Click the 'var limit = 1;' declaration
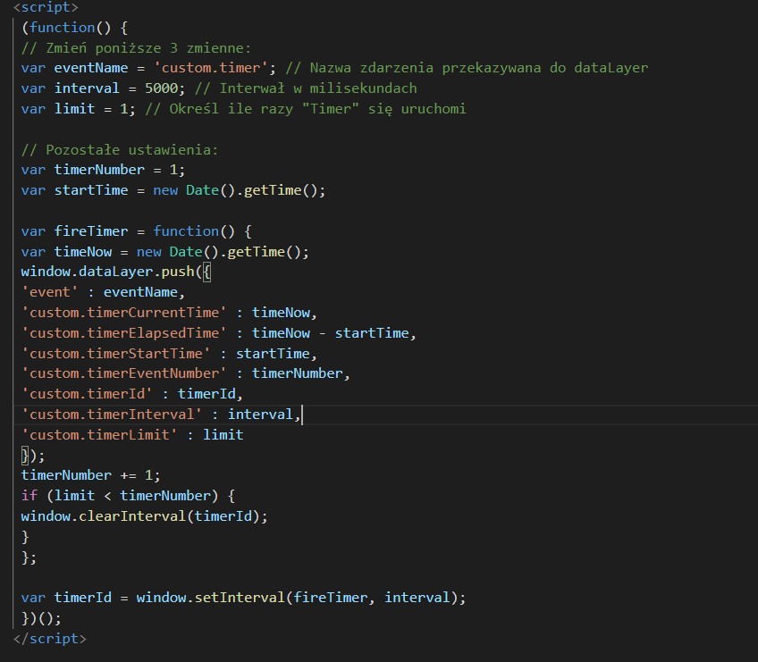The width and height of the screenshot is (758, 662). coord(79,109)
